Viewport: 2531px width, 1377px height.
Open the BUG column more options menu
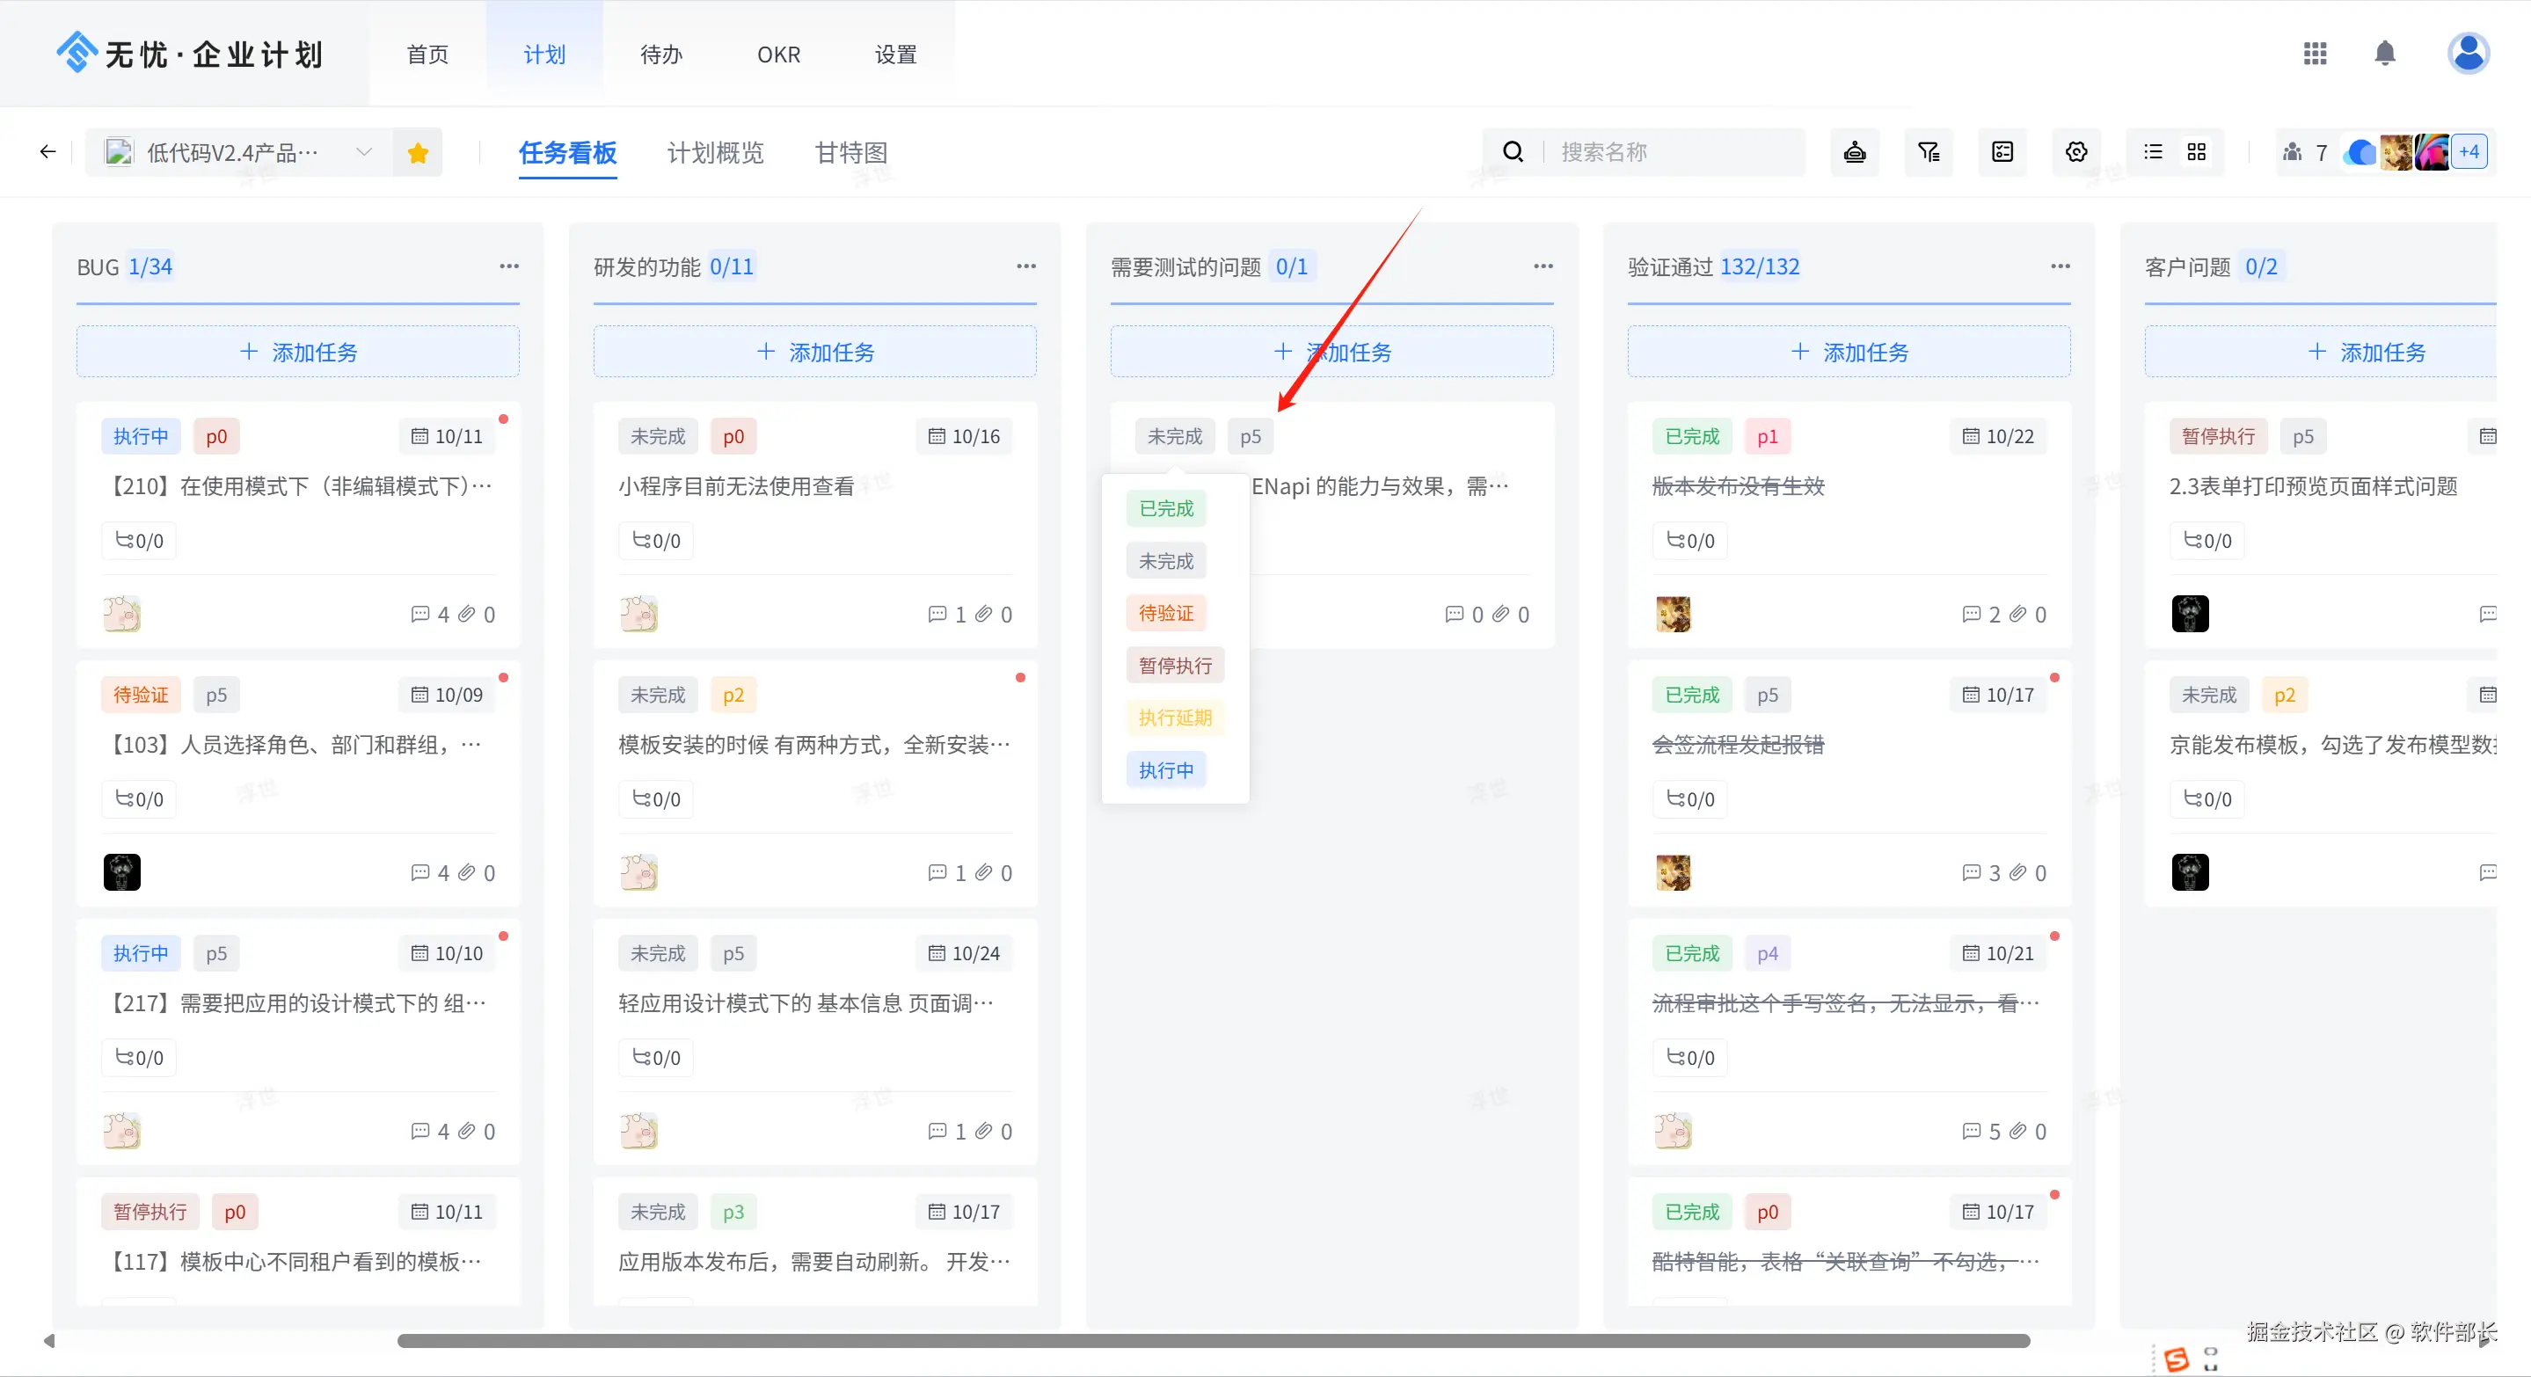[x=509, y=266]
